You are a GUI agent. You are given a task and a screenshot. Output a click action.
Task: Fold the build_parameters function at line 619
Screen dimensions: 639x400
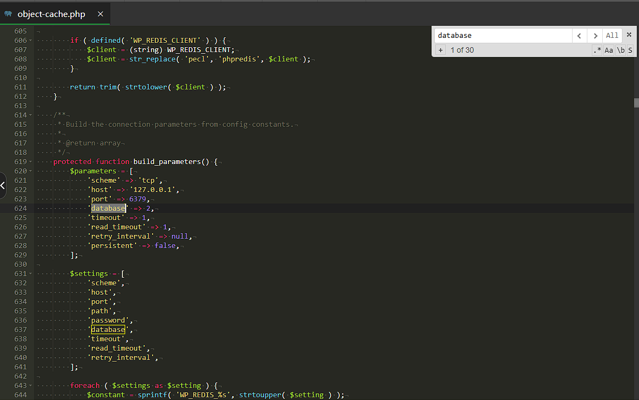tap(31, 162)
